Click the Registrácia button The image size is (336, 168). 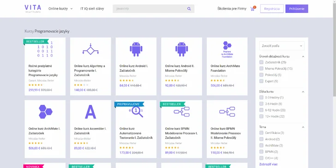tap(272, 9)
